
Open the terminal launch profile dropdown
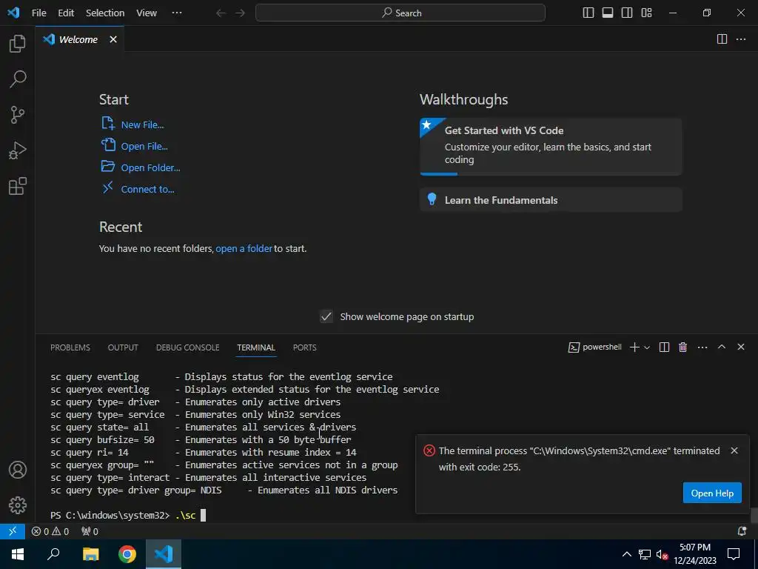(x=647, y=347)
